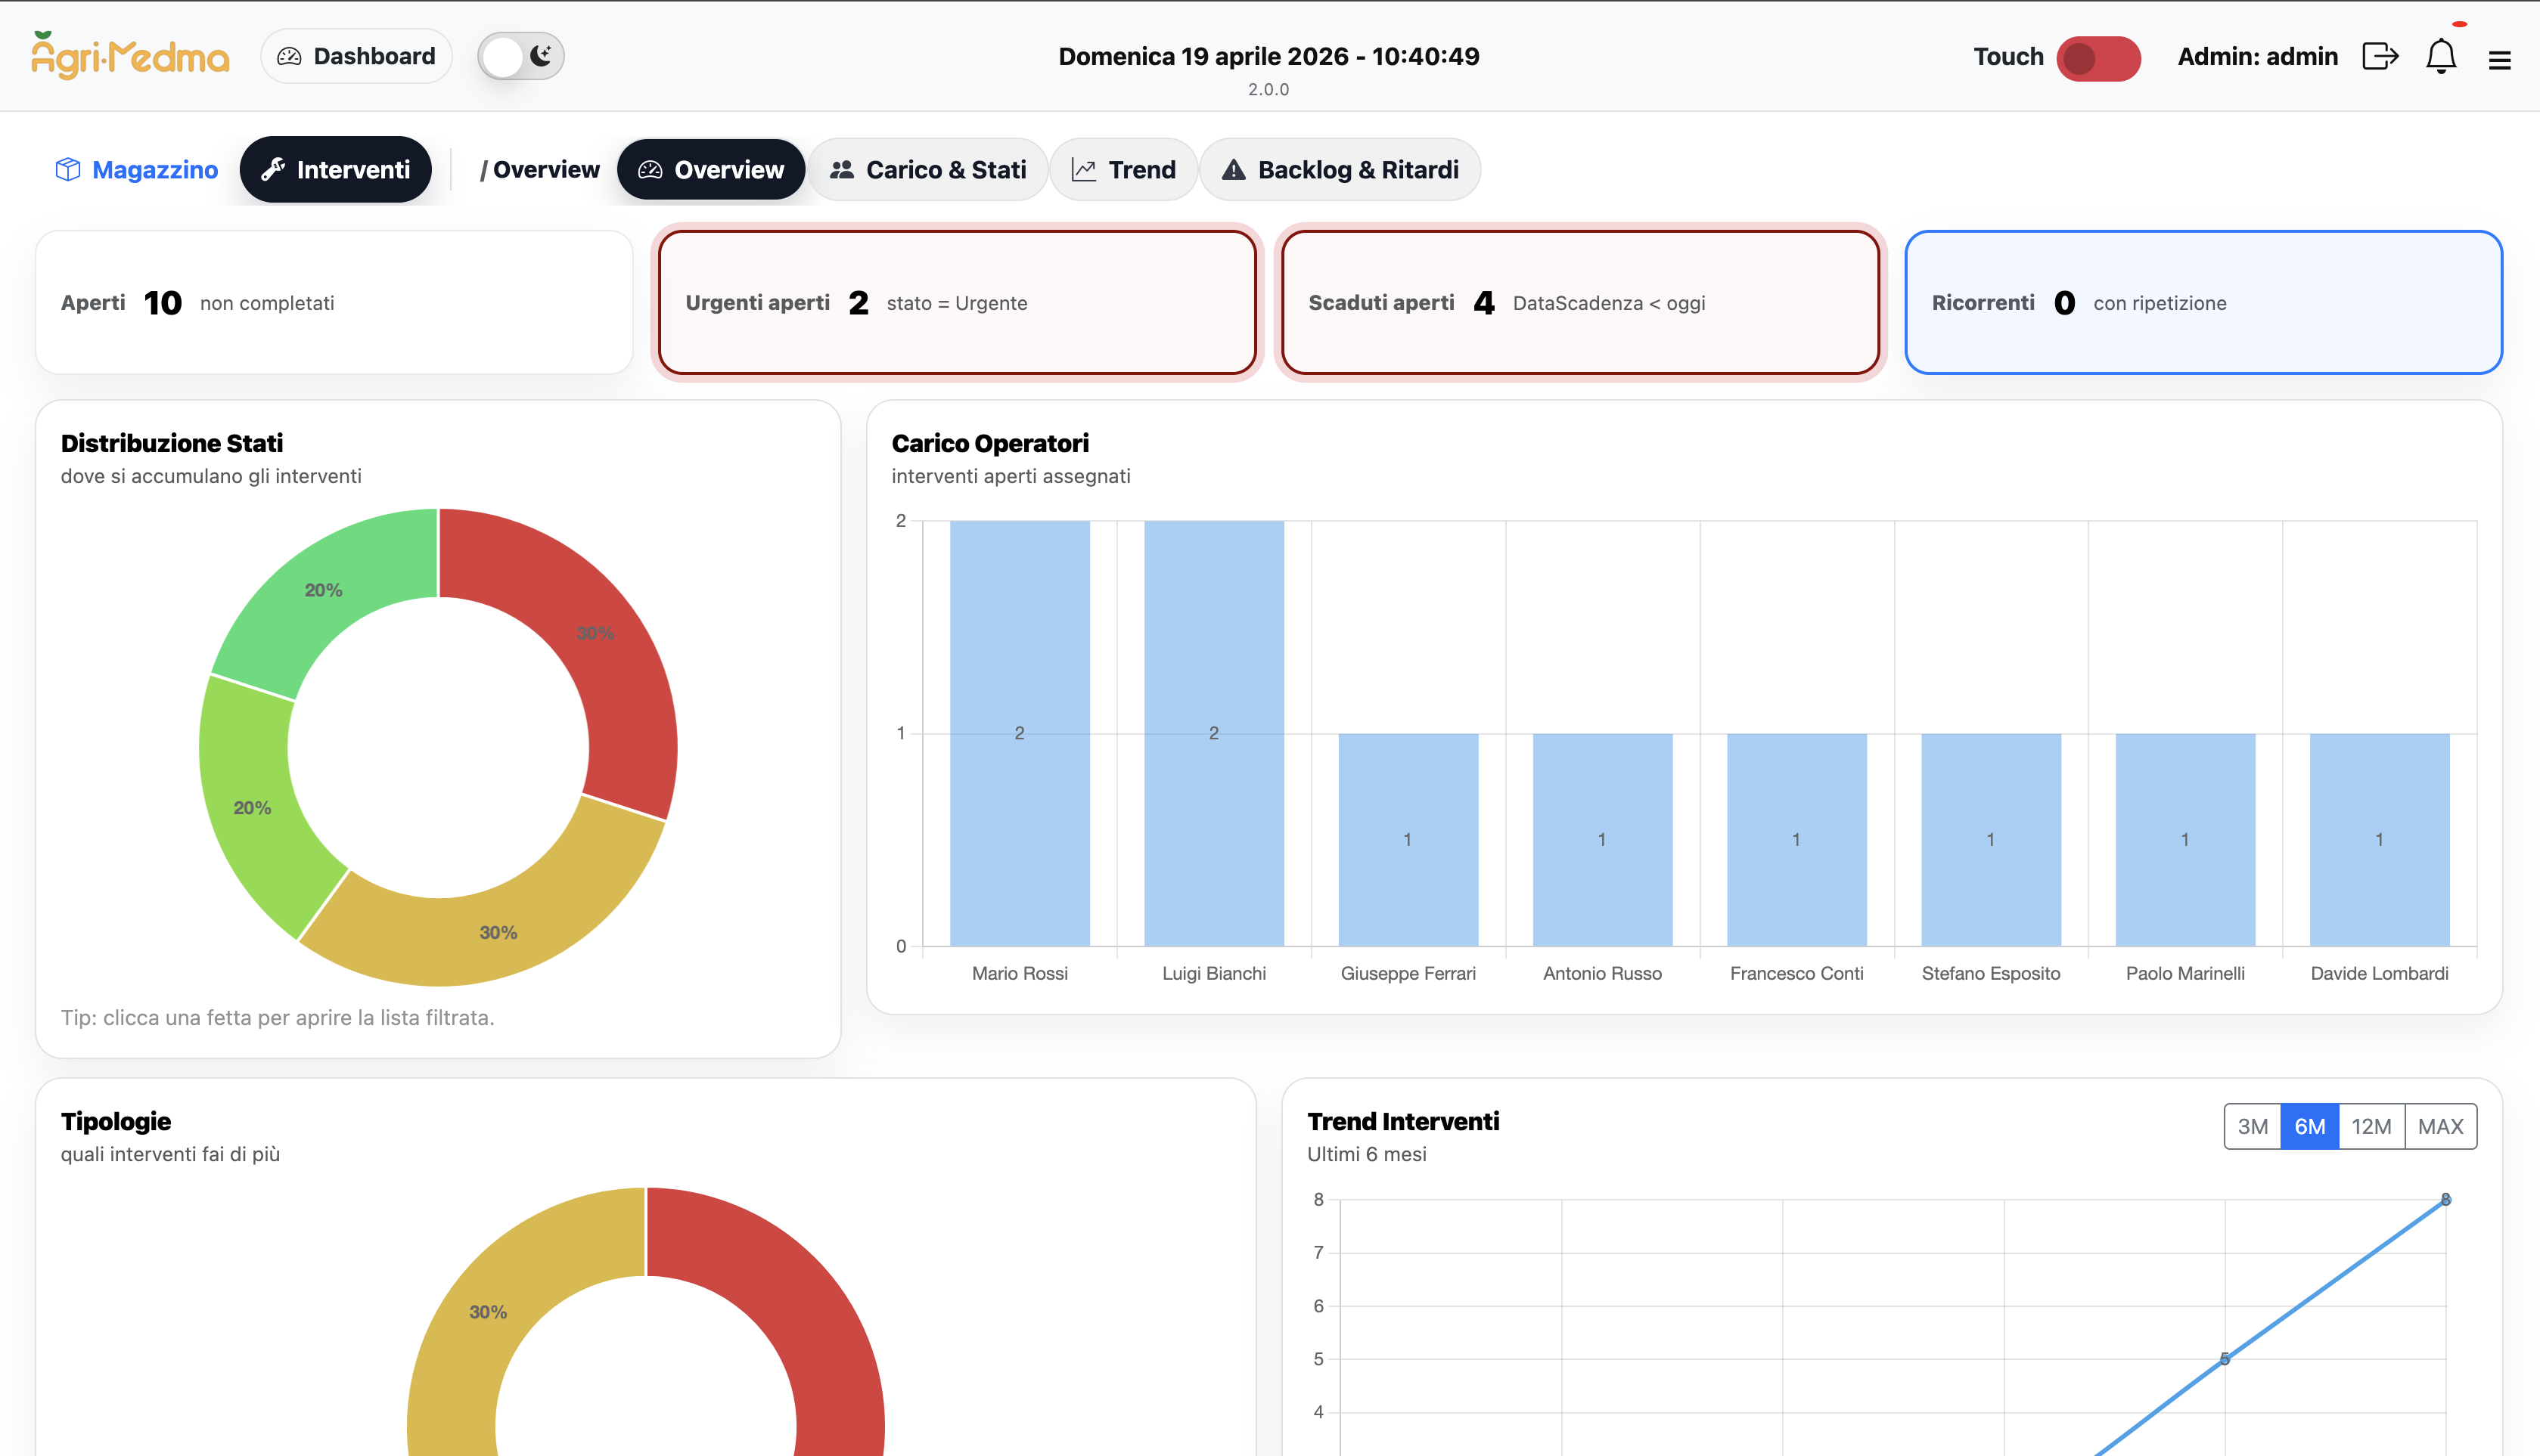Image resolution: width=2540 pixels, height=1456 pixels.
Task: Click the logout arrow icon
Action: (x=2380, y=56)
